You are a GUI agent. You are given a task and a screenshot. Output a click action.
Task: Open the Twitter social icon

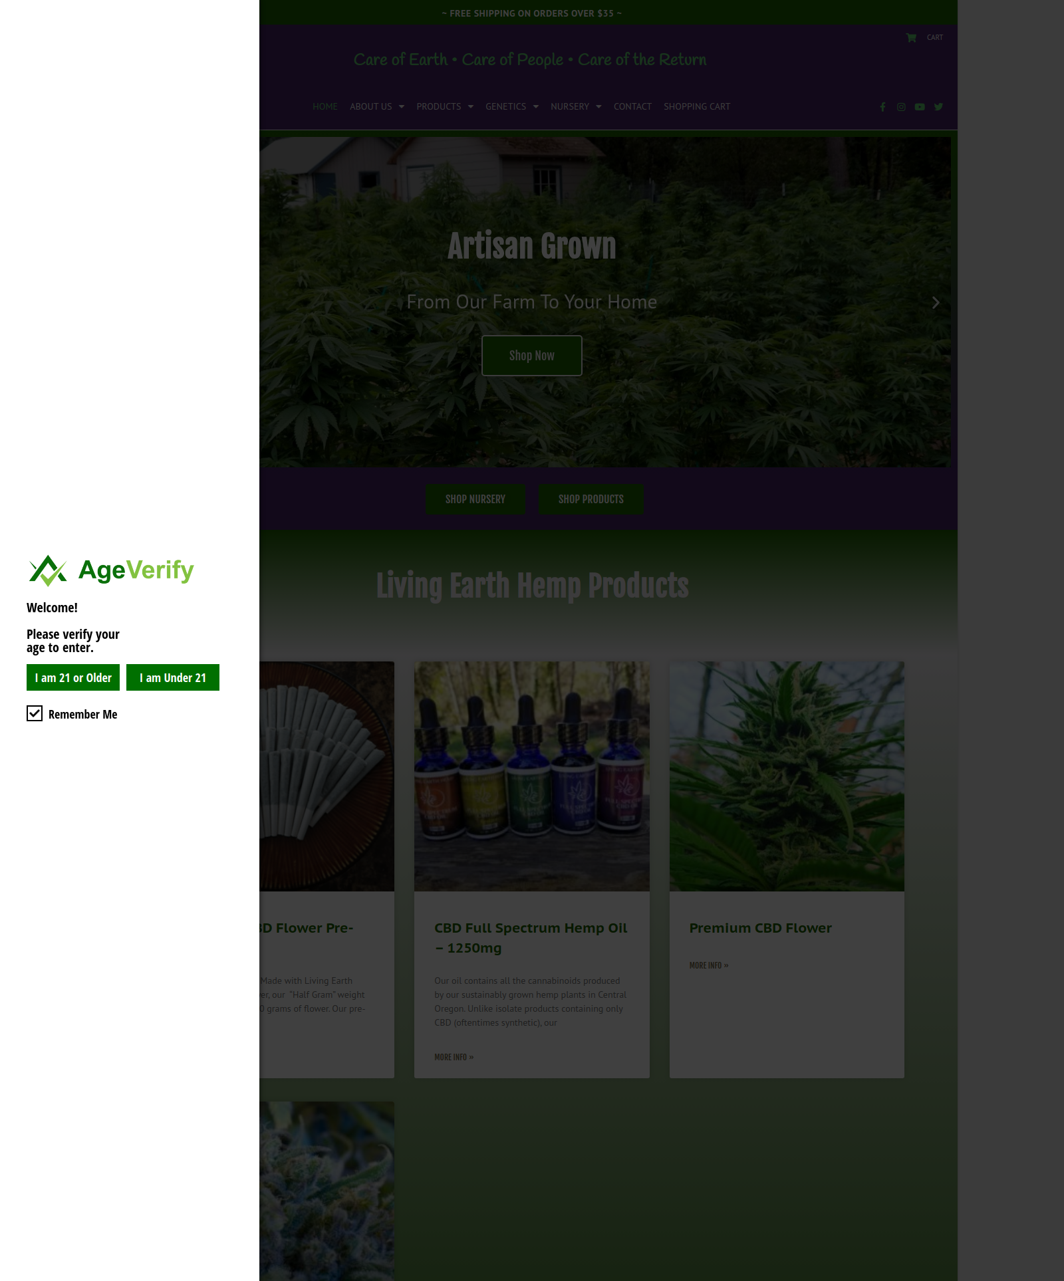938,107
